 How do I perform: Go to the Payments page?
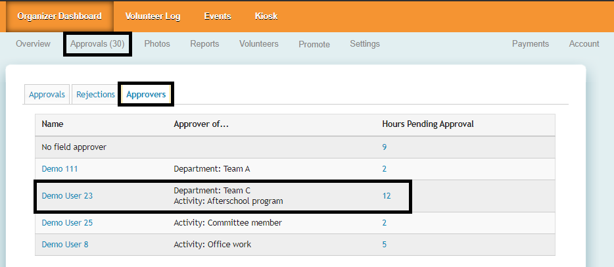tap(531, 44)
